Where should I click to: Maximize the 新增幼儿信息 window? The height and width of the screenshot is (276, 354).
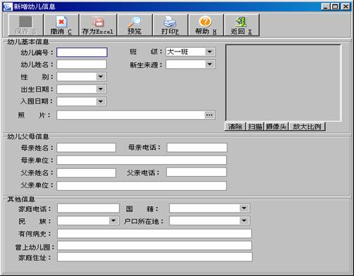[x=335, y=6]
